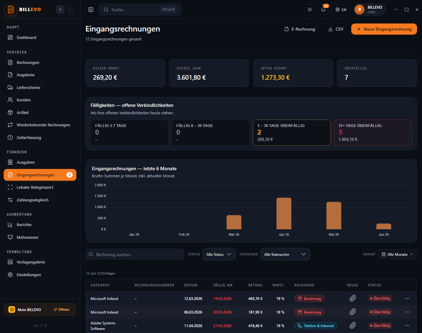The width and height of the screenshot is (422, 333).
Task: Open Dashboard in the sidebar
Action: (40, 37)
